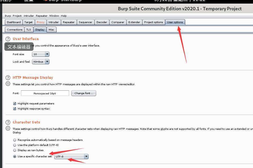
Task: Switch to the Decoder tab
Action: click(102, 22)
